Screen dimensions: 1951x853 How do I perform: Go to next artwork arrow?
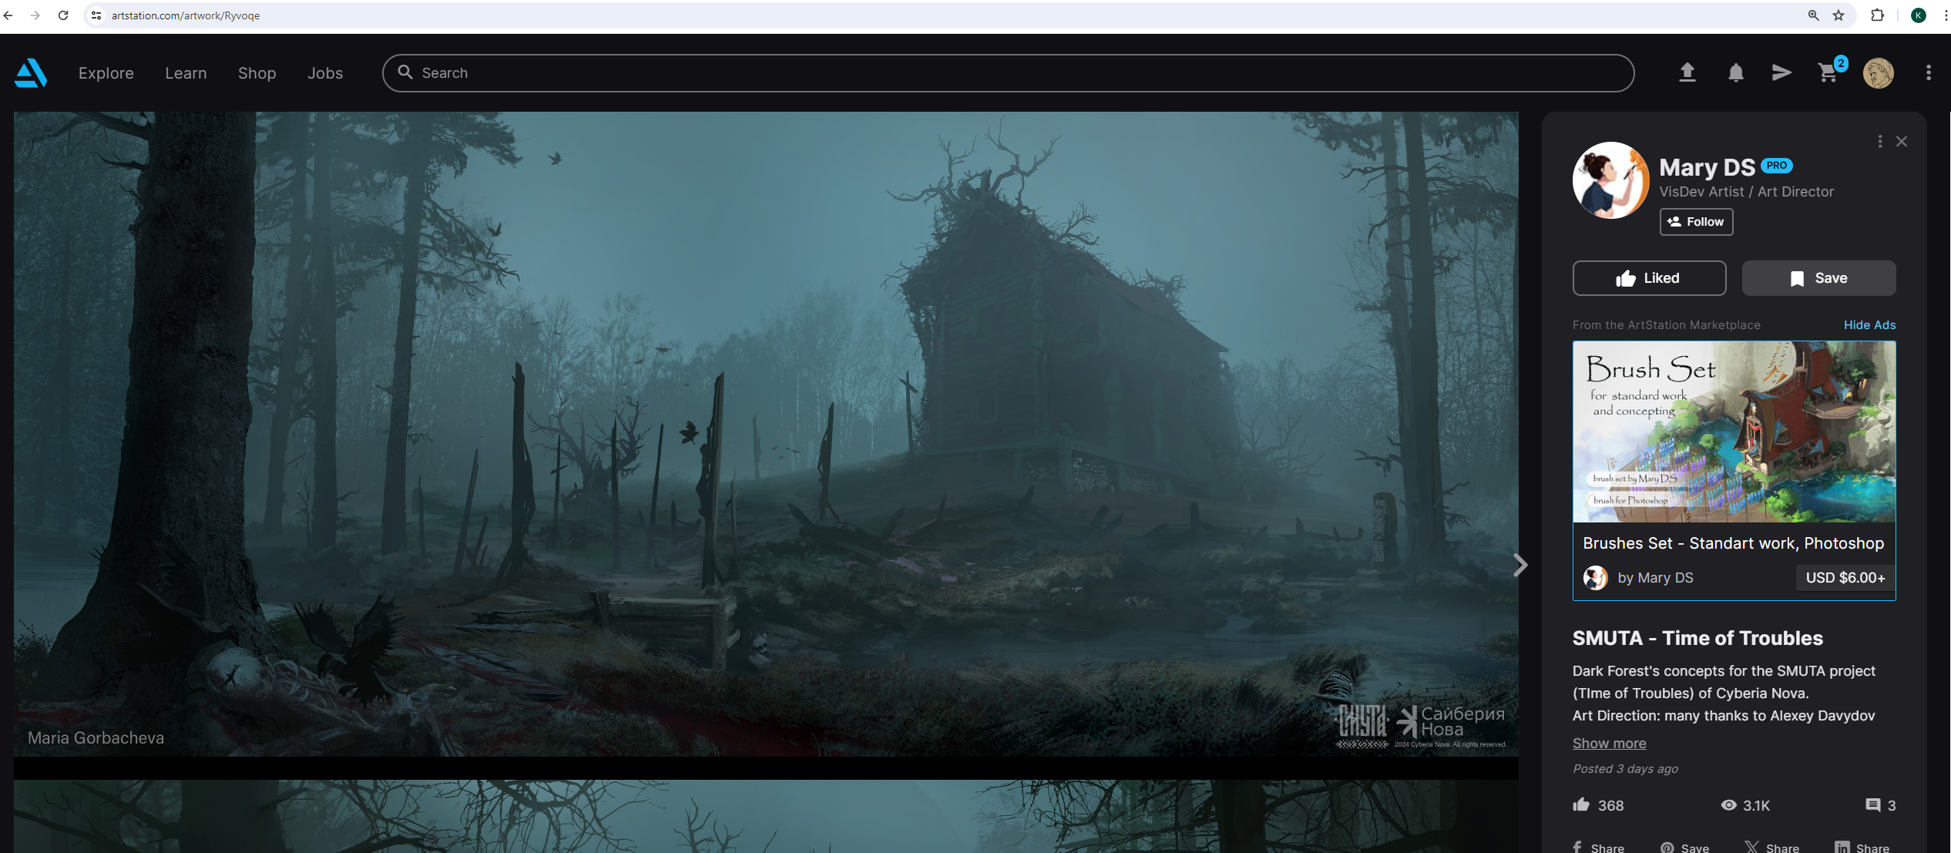coord(1520,565)
